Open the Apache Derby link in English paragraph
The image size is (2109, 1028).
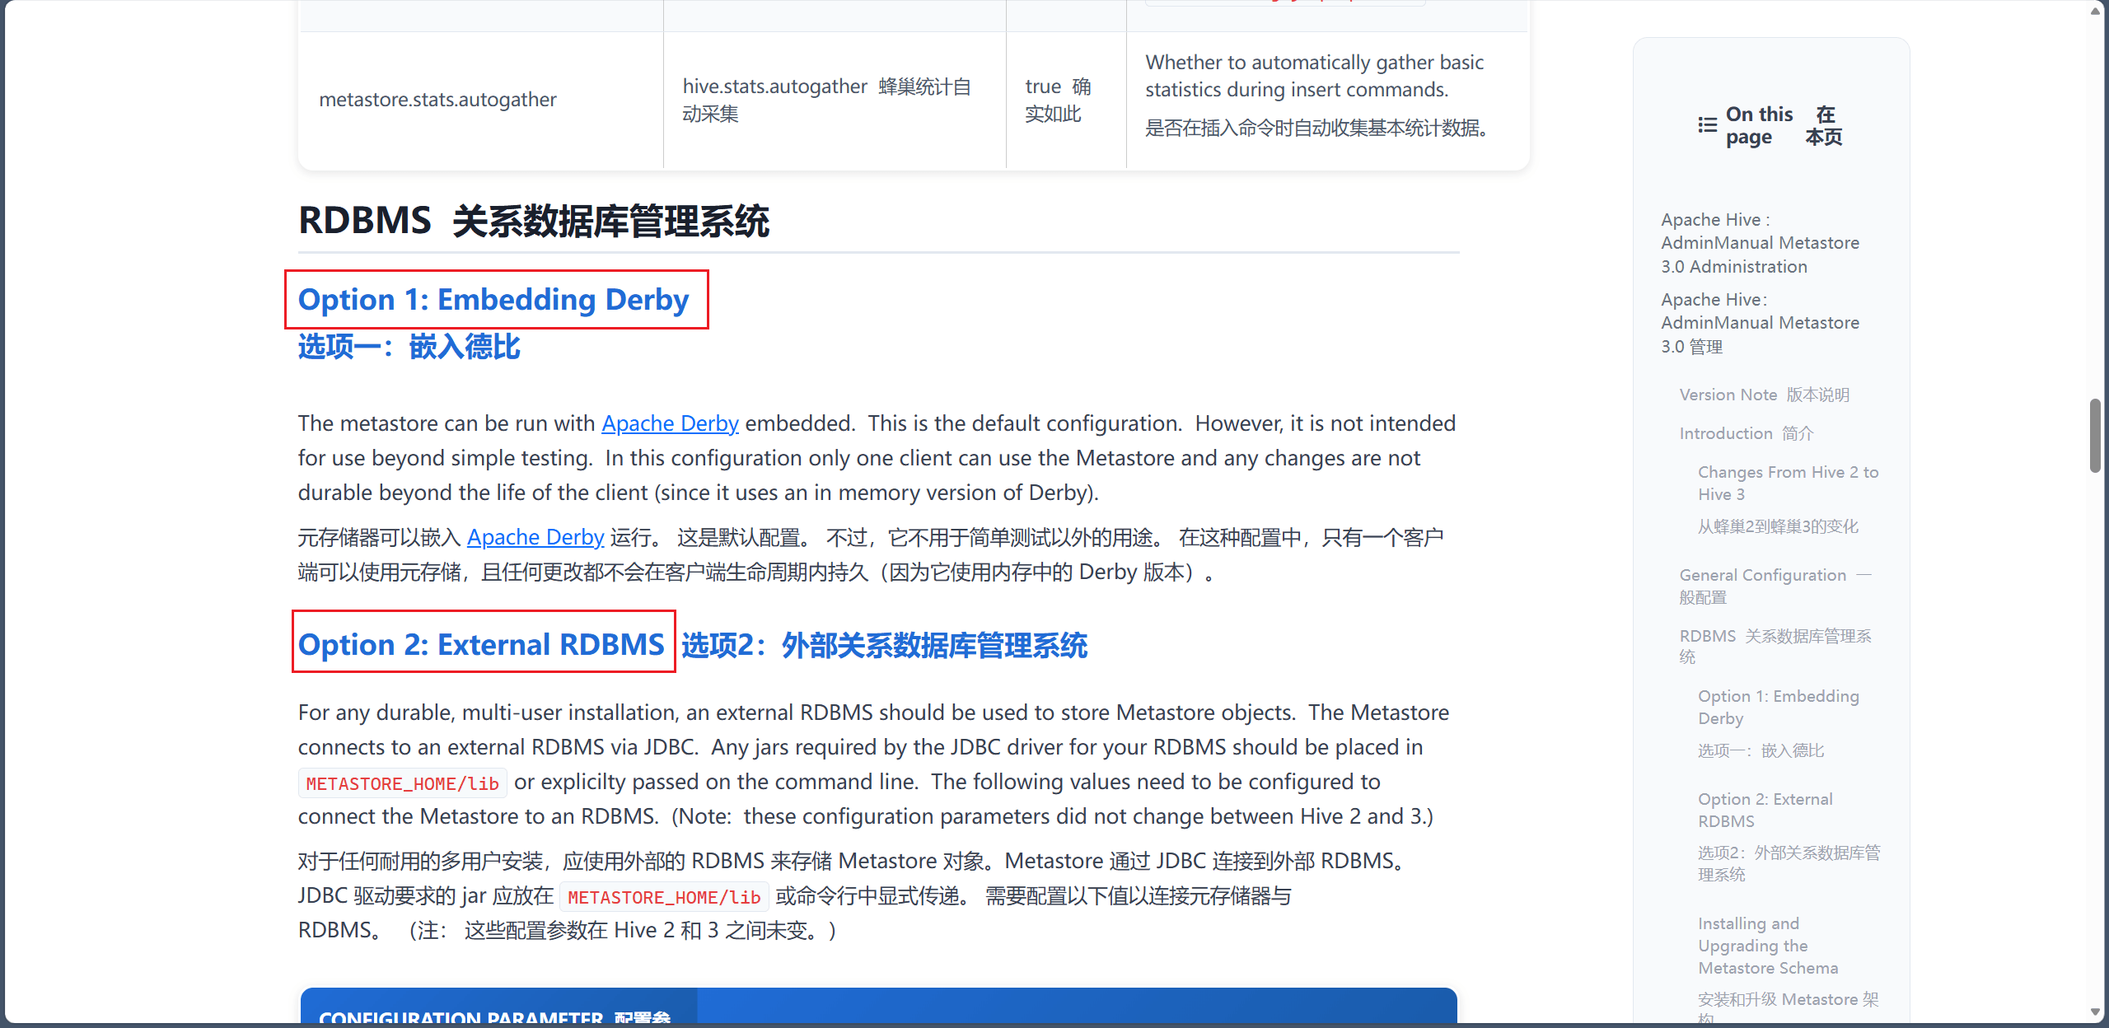[x=669, y=423]
